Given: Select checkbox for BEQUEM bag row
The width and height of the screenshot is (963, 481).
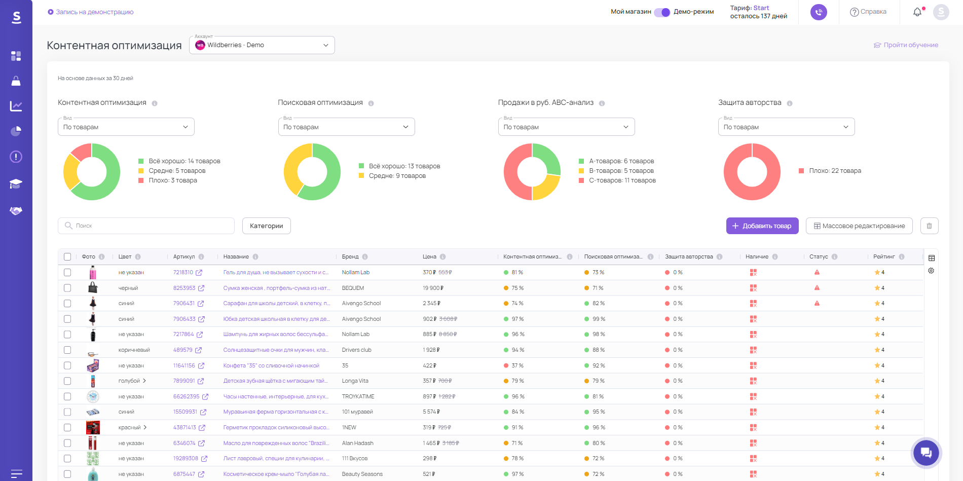Looking at the screenshot, I should coord(67,288).
